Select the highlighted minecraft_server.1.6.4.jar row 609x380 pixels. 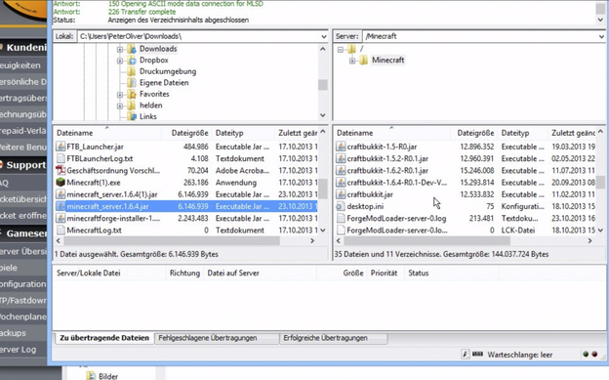tap(186, 206)
